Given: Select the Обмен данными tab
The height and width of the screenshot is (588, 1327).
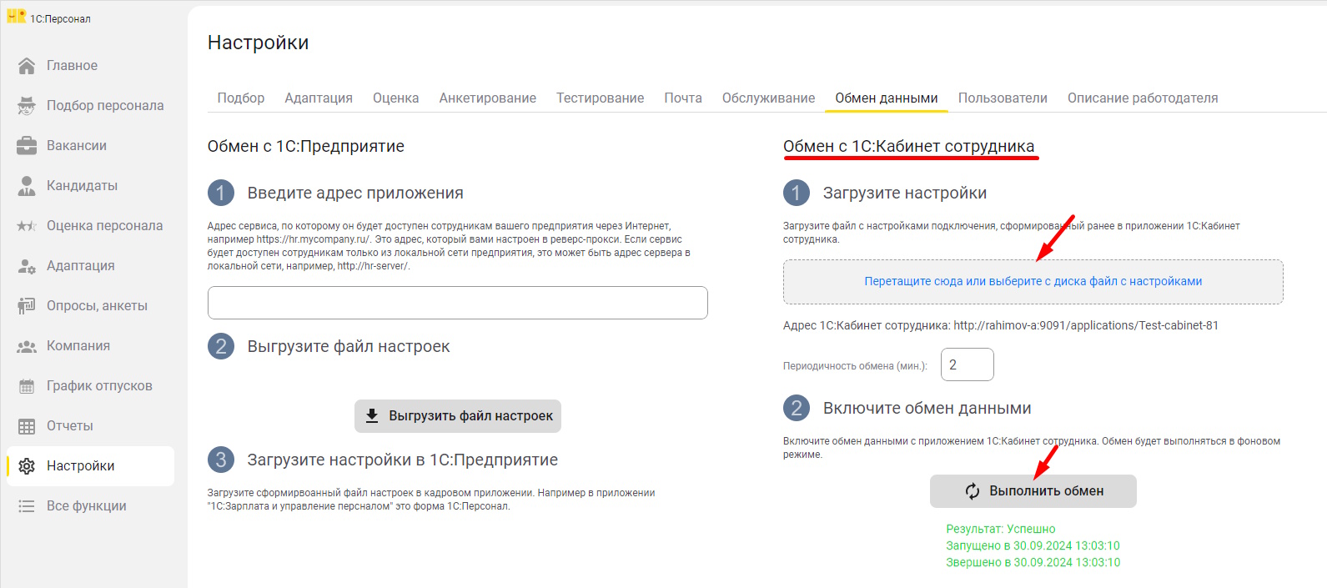Looking at the screenshot, I should (887, 98).
